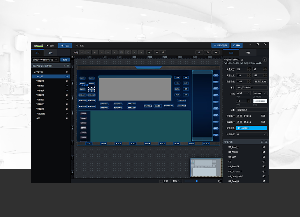Toggle the eye icon for DT_POWER
This screenshot has height=217, width=300.
[264, 166]
